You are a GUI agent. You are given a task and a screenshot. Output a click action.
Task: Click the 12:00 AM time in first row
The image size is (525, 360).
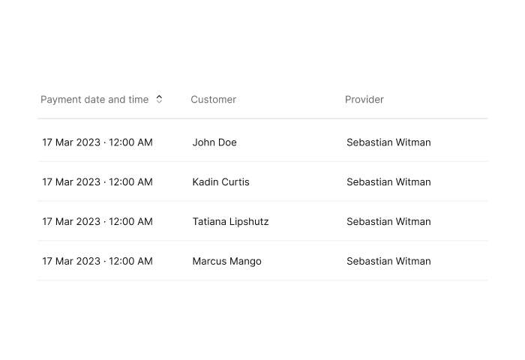point(131,142)
